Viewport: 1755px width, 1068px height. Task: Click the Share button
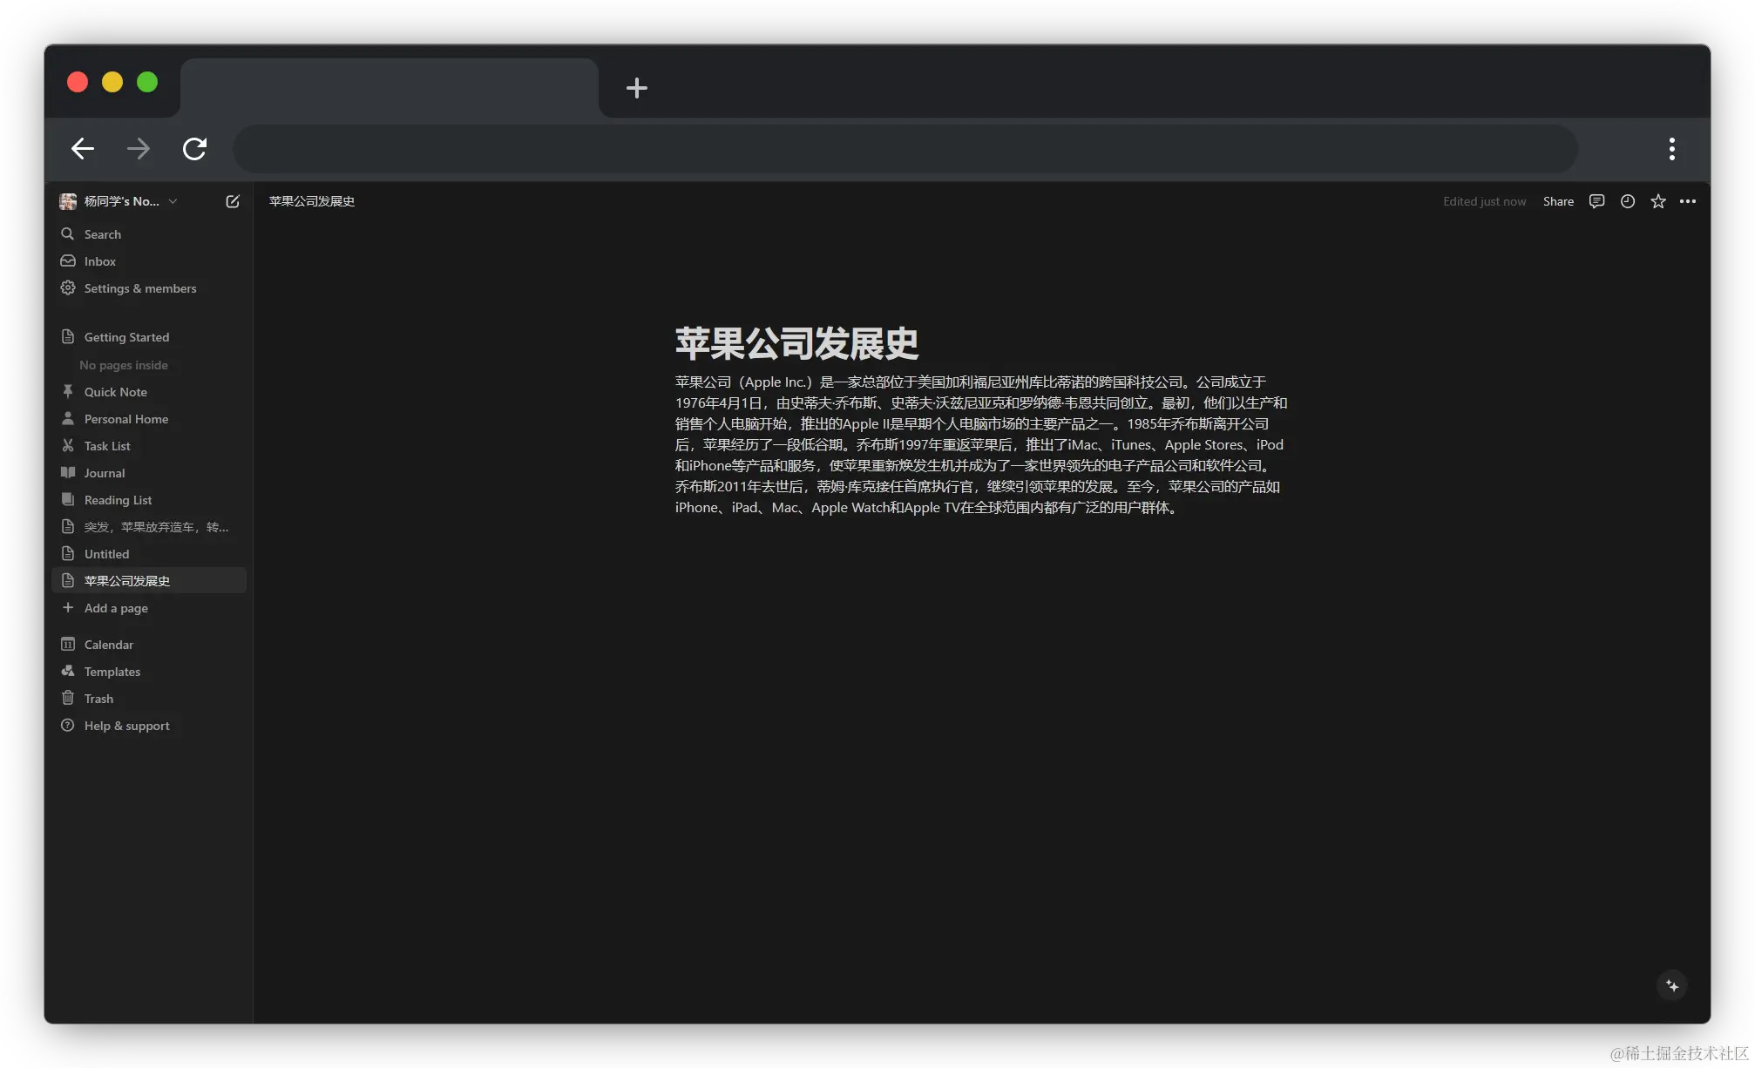tap(1558, 201)
